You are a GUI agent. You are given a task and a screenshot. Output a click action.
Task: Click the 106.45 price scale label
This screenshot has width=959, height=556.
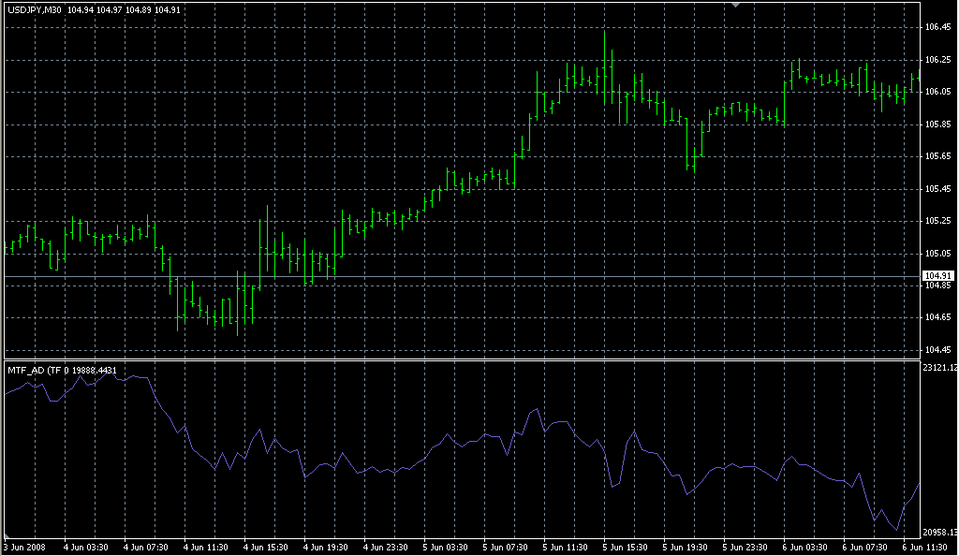coord(938,27)
